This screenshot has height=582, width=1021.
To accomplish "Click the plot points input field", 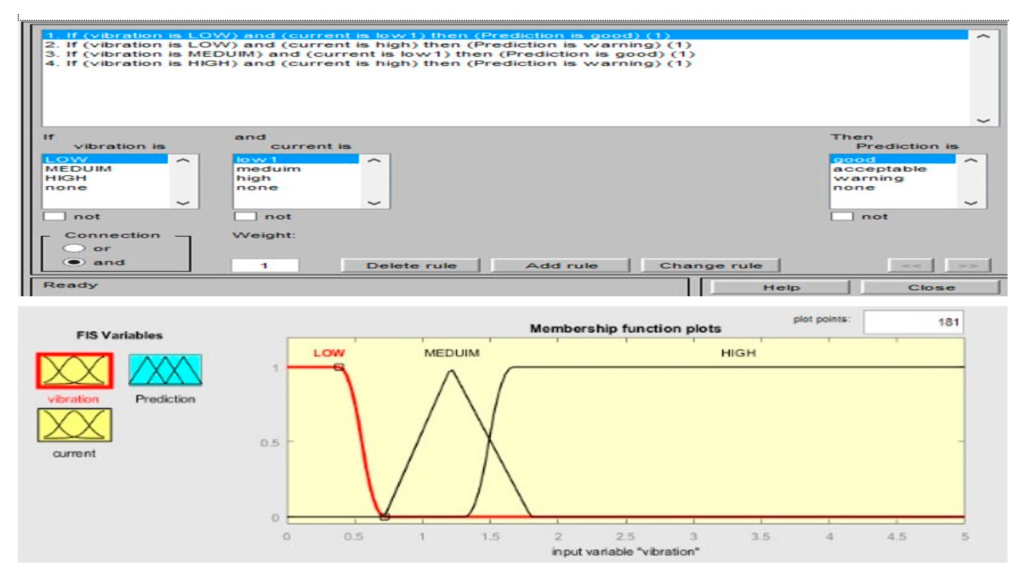I will [x=913, y=322].
